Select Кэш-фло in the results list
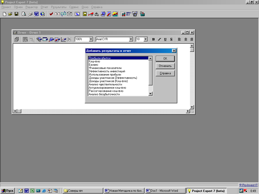The height and width of the screenshot is (194, 259). 118,61
